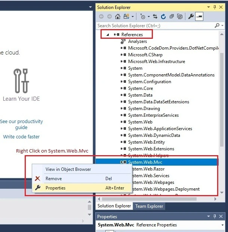Click the Forward navigation icon in Solution Explorer
Image resolution: width=228 pixels, height=232 pixels.
coord(110,16)
